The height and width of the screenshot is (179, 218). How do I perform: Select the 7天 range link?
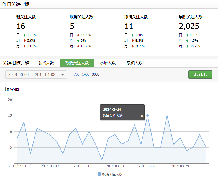[76, 74]
